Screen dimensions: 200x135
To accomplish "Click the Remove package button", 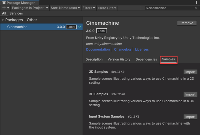I will (187, 23).
